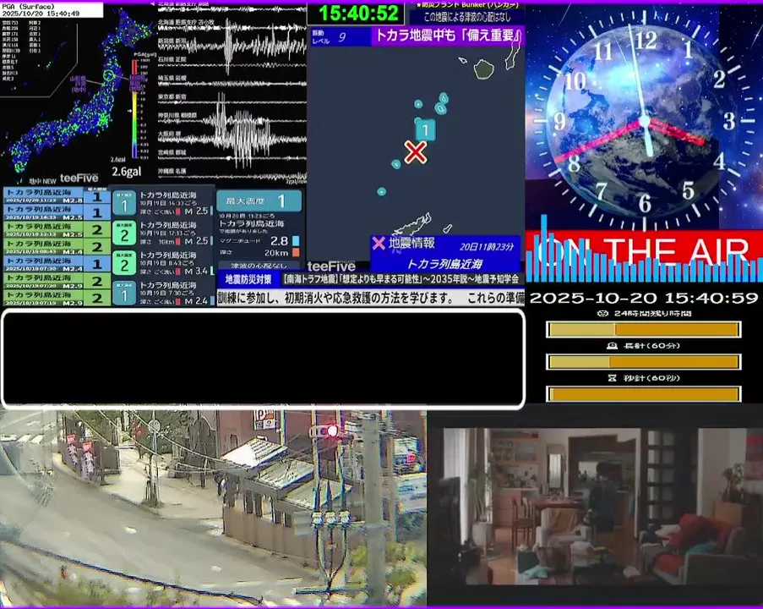Click the 地震情報 トカラ列島近海 info box

click(444, 254)
